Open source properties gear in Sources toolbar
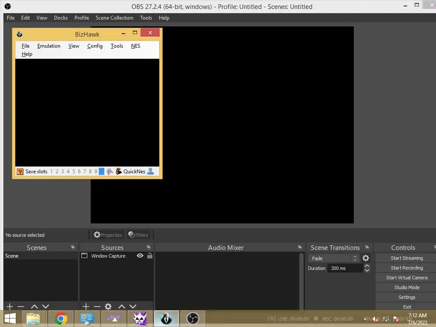This screenshot has height=327, width=436. [108, 307]
